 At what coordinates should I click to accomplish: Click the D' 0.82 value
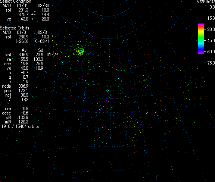click(24, 100)
